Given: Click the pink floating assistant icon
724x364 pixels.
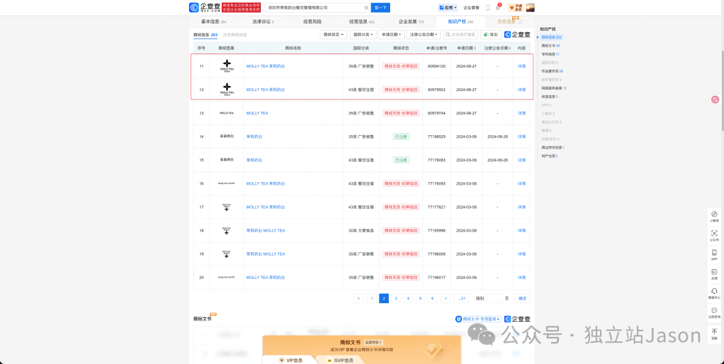Looking at the screenshot, I should click(x=715, y=100).
